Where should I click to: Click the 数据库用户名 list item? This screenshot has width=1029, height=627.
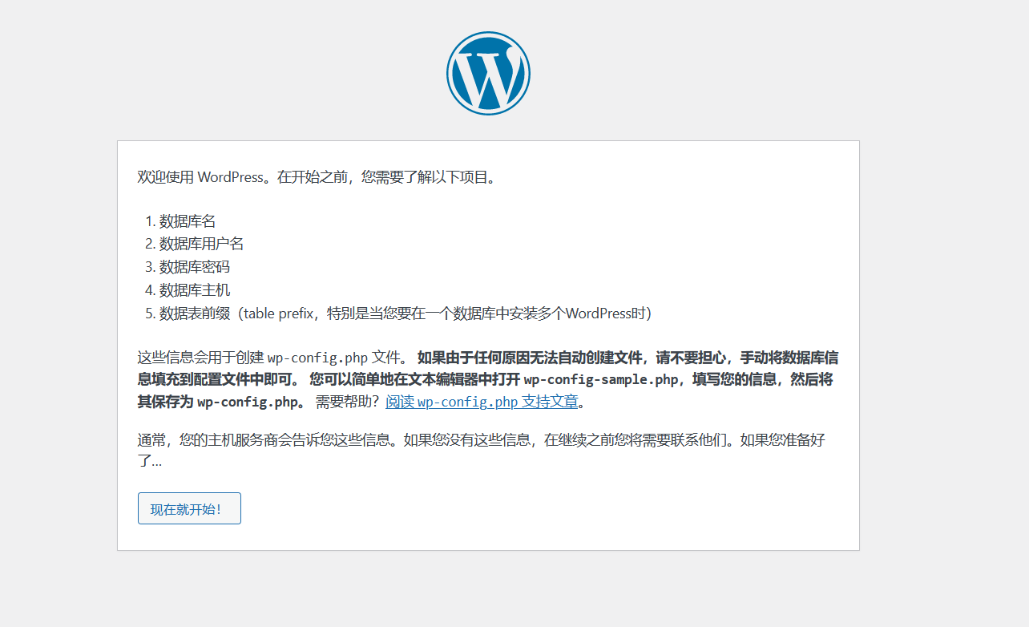pyautogui.click(x=201, y=244)
